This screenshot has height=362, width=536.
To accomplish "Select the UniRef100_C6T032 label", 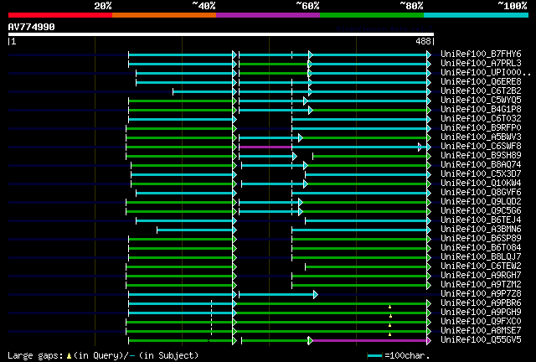I will [481, 119].
